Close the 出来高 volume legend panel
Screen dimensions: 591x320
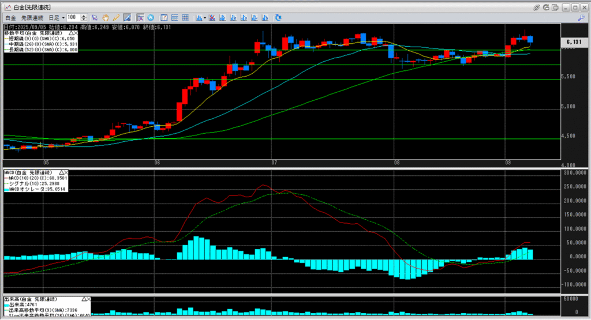[88, 299]
